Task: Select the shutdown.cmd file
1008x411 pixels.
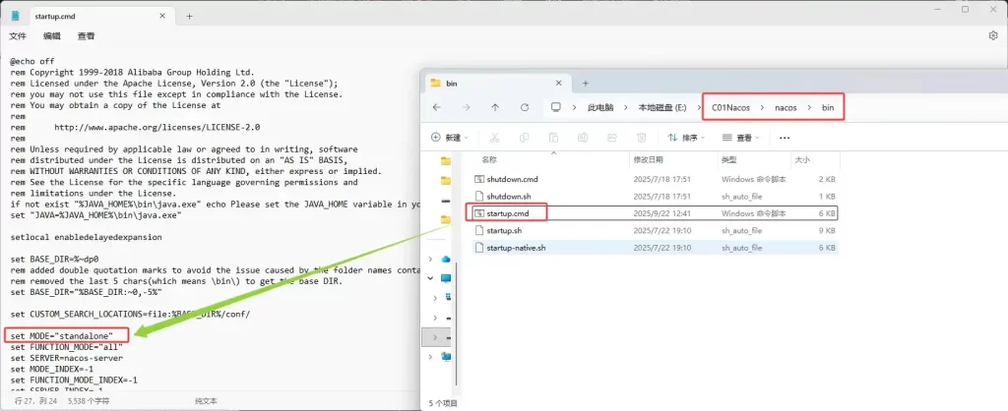Action: [x=513, y=179]
